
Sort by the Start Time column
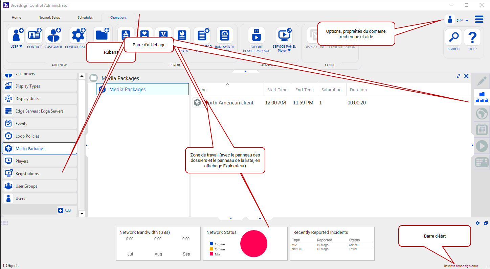[x=277, y=90]
